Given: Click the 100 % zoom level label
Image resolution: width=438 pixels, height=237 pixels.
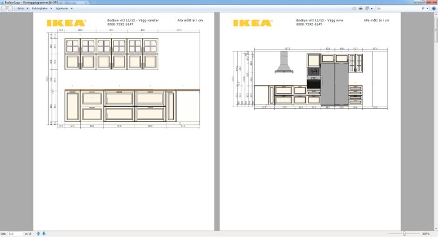Looking at the screenshot, I should tap(425, 234).
